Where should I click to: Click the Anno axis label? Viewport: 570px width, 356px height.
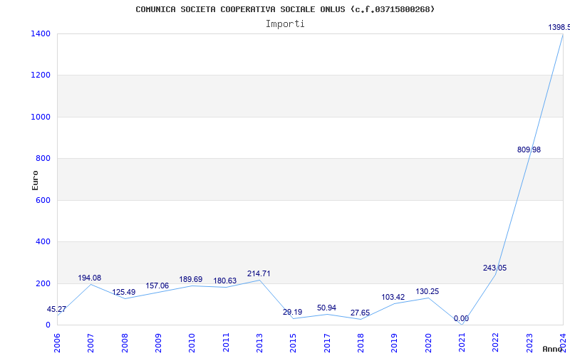(553, 349)
